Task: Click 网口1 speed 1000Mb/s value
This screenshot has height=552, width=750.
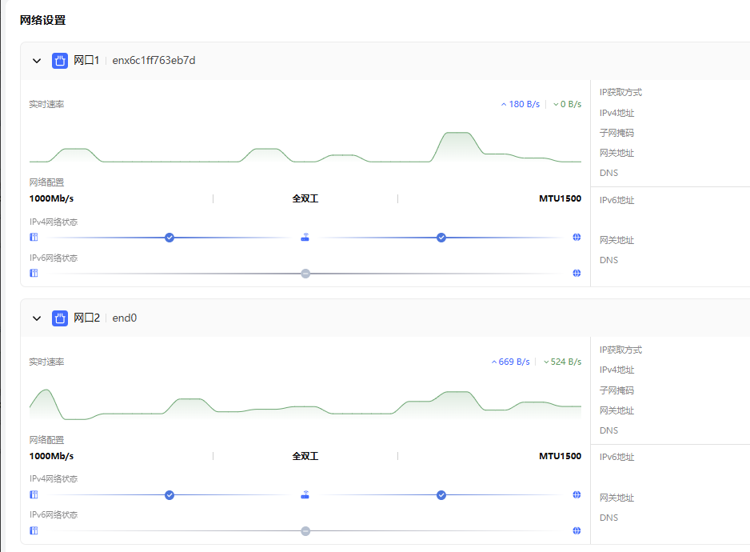Action: click(x=51, y=198)
